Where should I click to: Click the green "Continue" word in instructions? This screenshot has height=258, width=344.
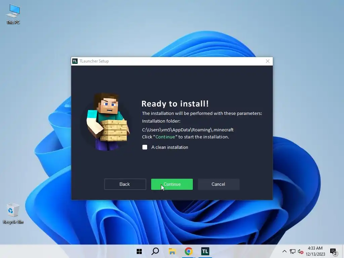point(165,137)
